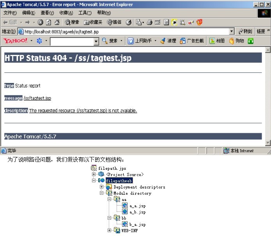The width and height of the screenshot is (271, 236).
Task: Open the 上网助手 dropdown arrow
Action: tap(155, 41)
